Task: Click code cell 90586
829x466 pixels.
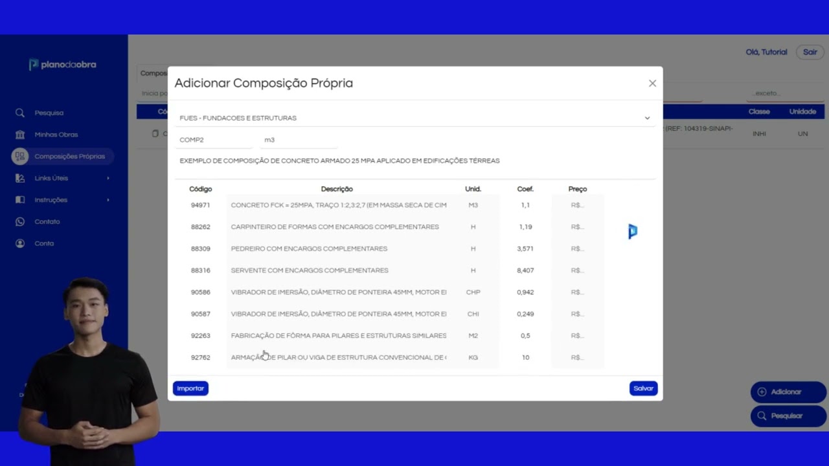Action: point(201,292)
